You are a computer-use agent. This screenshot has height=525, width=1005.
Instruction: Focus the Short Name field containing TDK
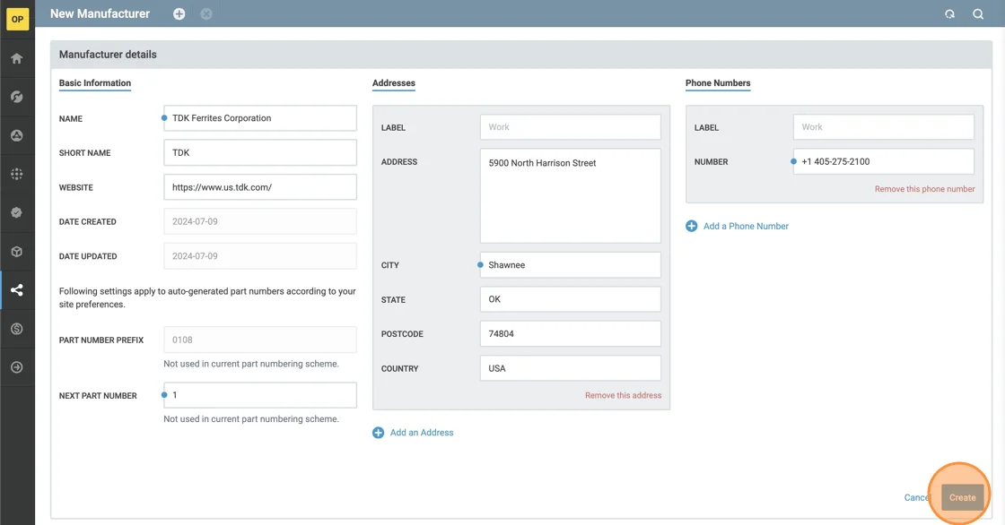click(x=260, y=152)
